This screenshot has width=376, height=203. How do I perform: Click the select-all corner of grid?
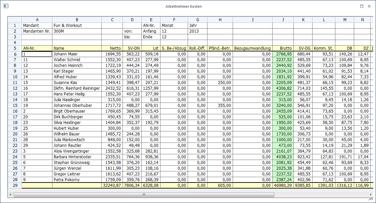pyautogui.click(x=15, y=20)
